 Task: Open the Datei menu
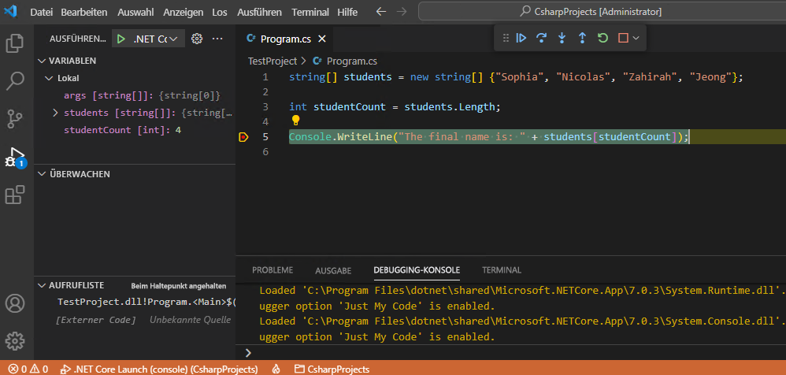click(x=42, y=12)
